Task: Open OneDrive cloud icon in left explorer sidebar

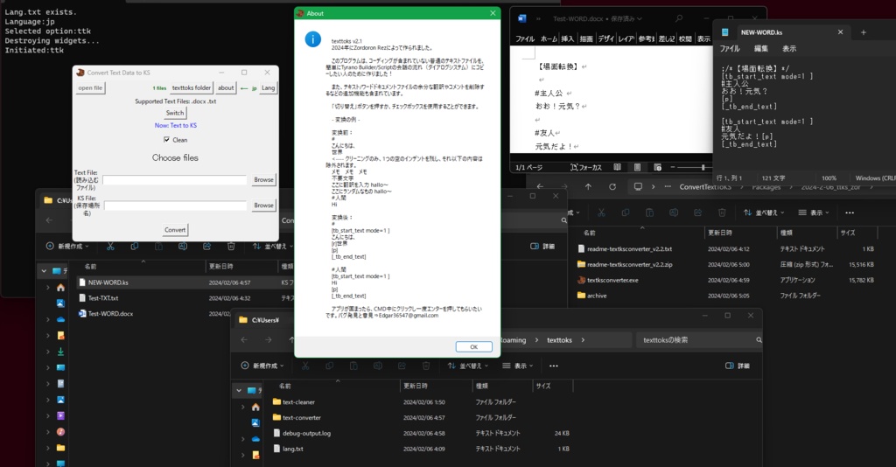Action: click(60, 320)
